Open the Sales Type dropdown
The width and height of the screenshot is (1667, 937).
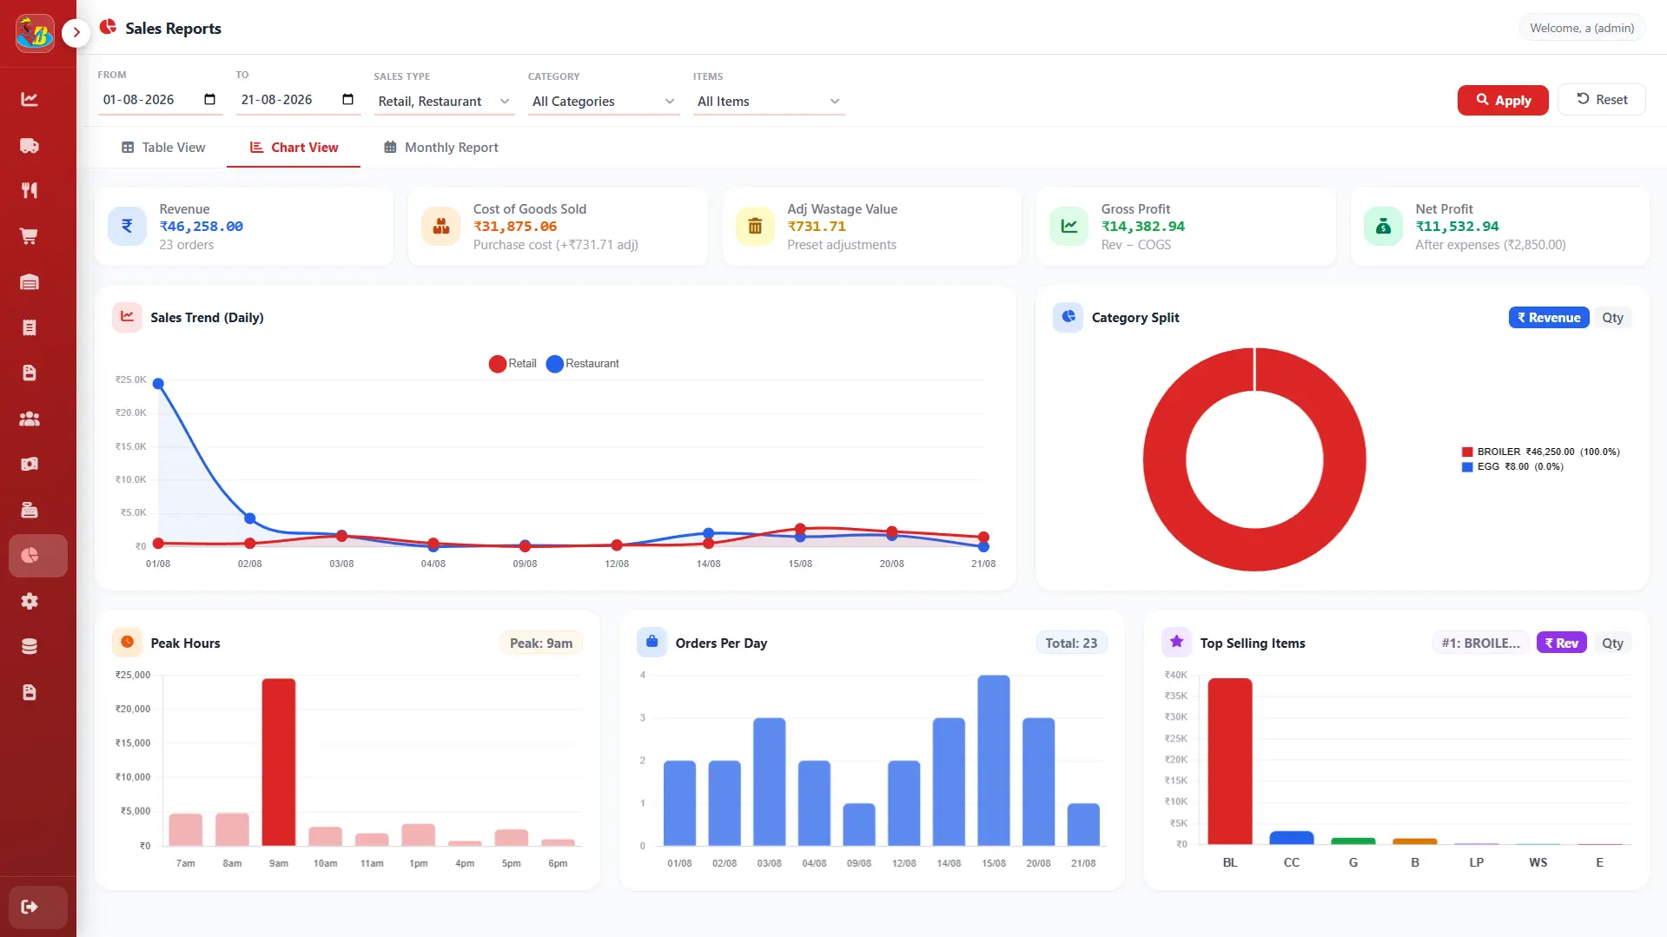tap(444, 101)
